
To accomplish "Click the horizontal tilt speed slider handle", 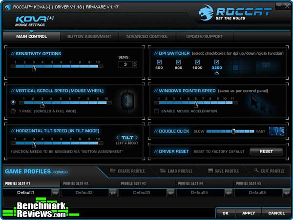I will [34, 145].
